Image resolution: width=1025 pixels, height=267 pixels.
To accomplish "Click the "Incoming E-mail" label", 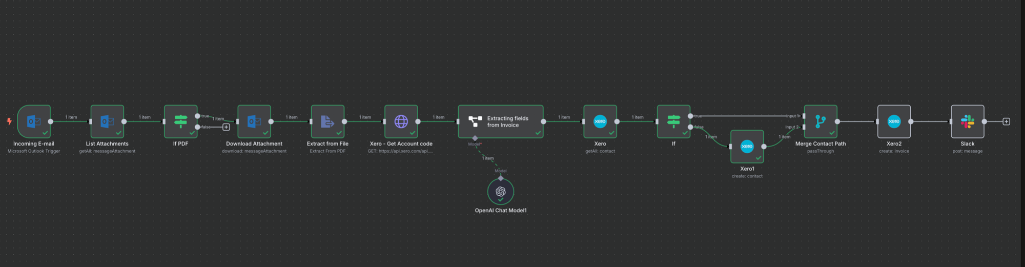I will pos(34,144).
